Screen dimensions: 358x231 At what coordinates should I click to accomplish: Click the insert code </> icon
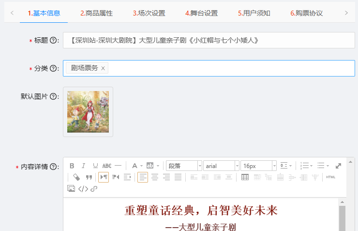coord(83,189)
